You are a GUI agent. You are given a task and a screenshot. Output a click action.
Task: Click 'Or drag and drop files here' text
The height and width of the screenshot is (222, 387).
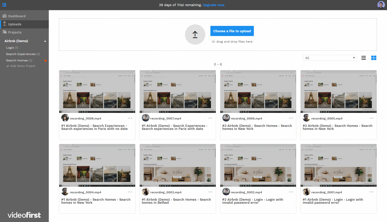[x=232, y=42]
